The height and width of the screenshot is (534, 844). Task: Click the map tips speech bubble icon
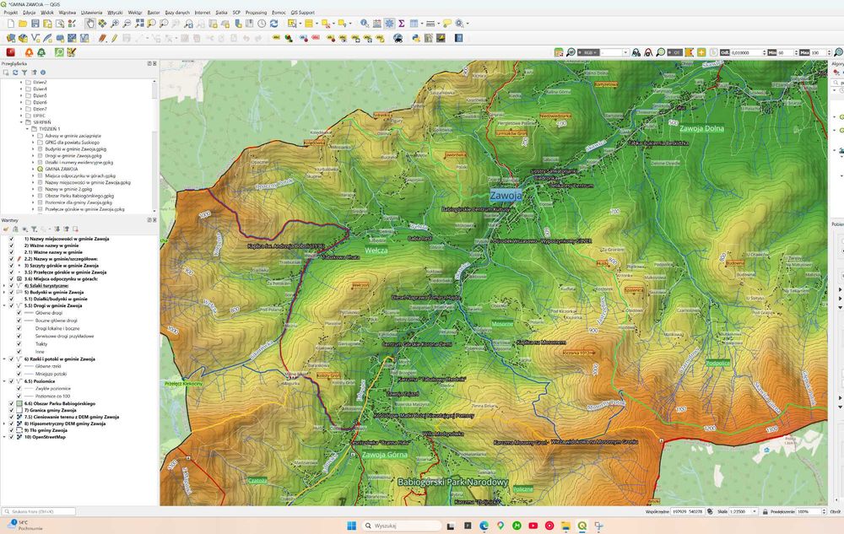(447, 24)
